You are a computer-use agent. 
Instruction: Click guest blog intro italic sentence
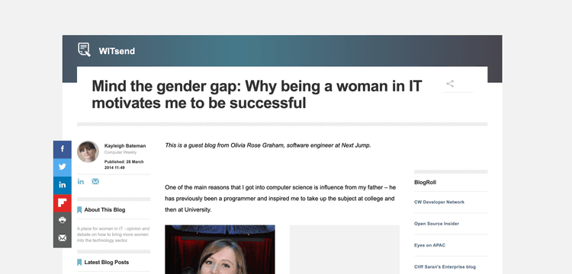click(x=268, y=145)
